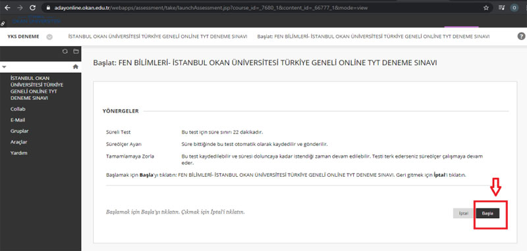Image resolution: width=527 pixels, height=251 pixels.
Task: Click the Süreölçer Ayarı label
Action: click(124, 144)
